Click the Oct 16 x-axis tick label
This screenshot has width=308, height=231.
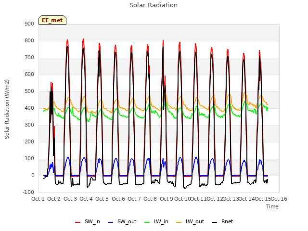pyautogui.click(x=279, y=199)
